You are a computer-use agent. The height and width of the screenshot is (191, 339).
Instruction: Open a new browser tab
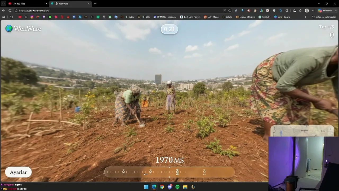(x=95, y=3)
